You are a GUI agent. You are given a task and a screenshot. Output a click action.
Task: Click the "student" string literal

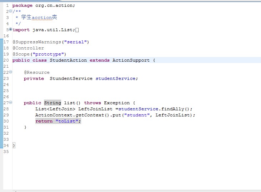tap(137, 115)
